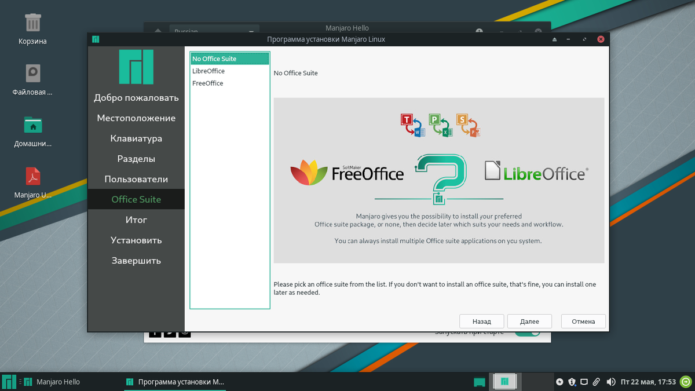Close the installer window with the red button
Viewport: 695px width, 391px height.
[601, 39]
